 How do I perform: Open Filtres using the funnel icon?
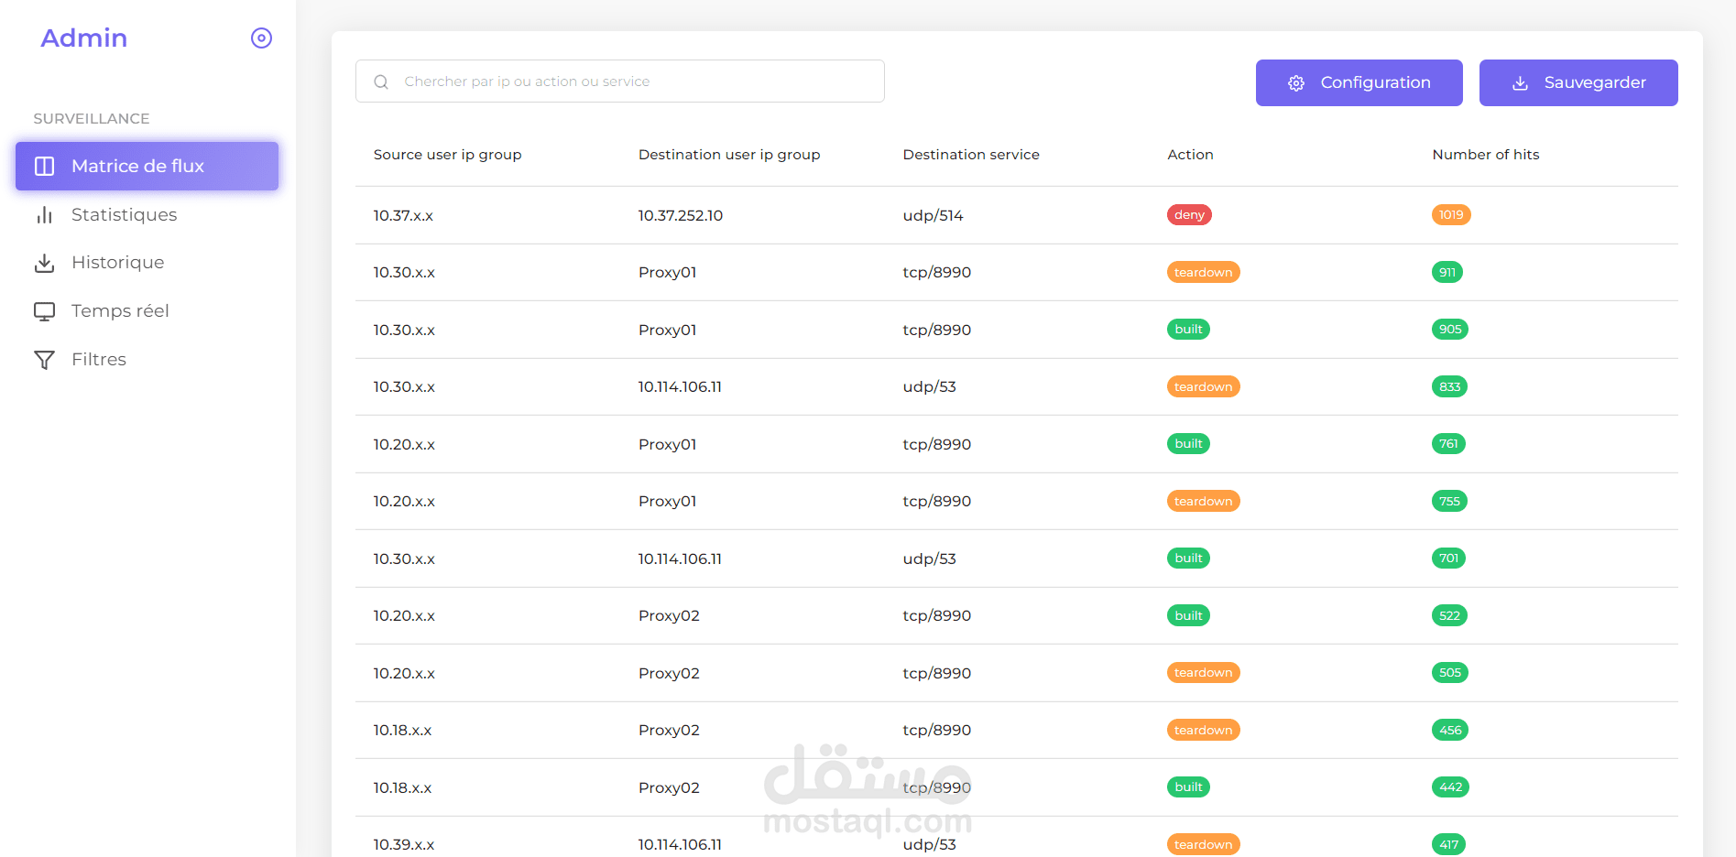(x=44, y=359)
